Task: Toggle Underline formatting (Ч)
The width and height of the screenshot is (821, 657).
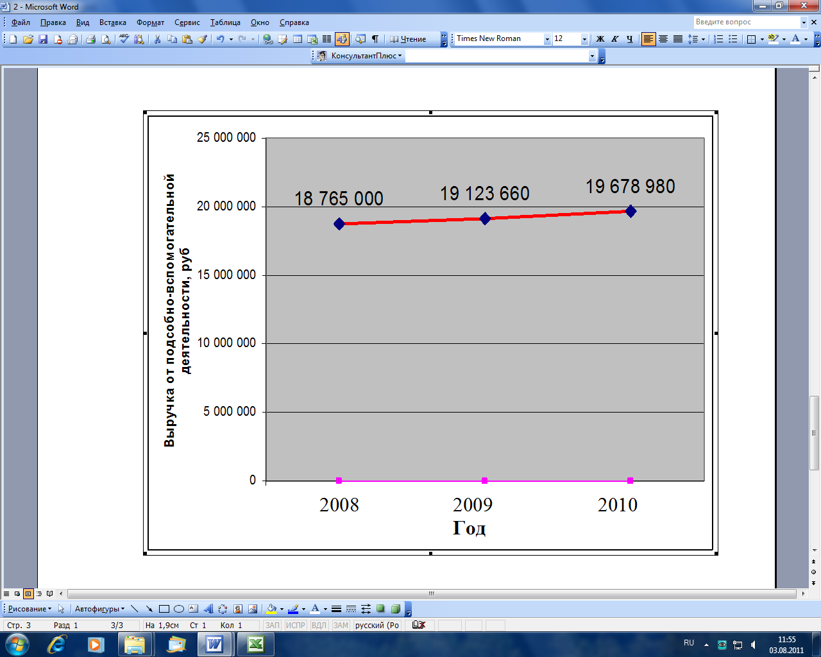Action: tap(630, 39)
